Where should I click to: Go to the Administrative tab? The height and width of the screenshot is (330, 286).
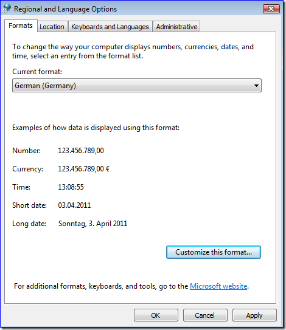[176, 27]
